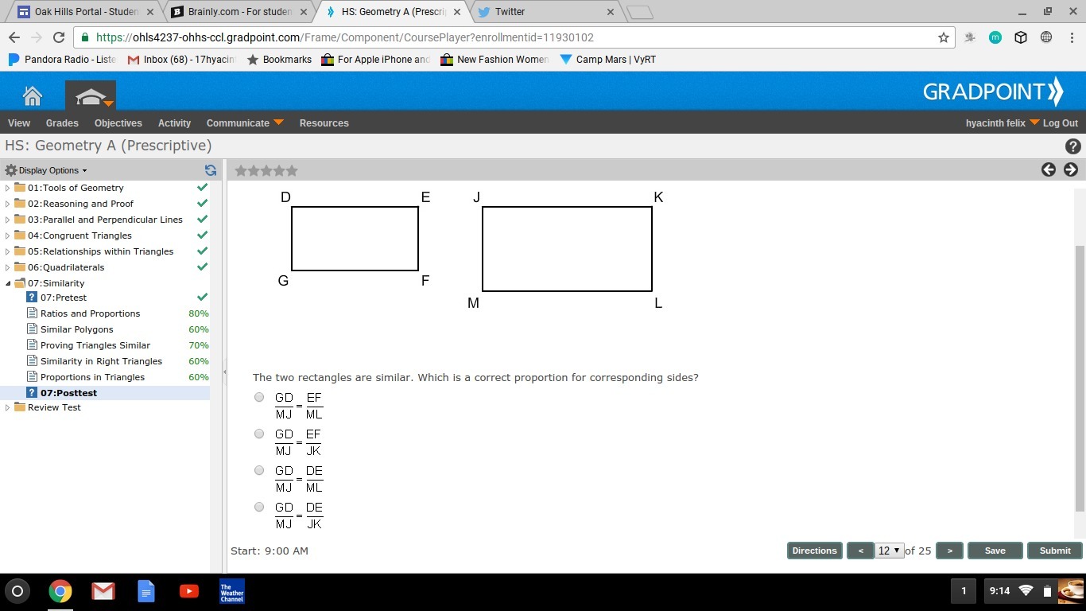Viewport: 1086px width, 611px height.
Task: Open the View menu
Action: point(19,123)
